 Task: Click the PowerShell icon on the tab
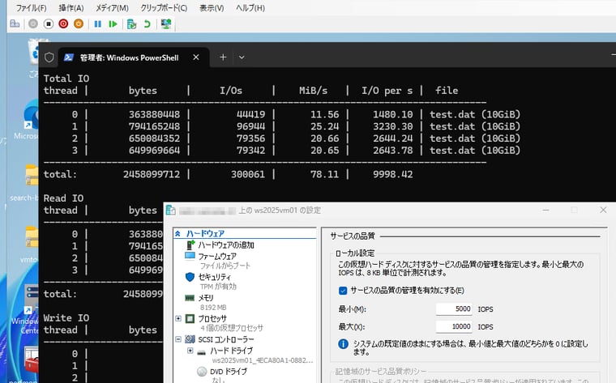(x=69, y=57)
